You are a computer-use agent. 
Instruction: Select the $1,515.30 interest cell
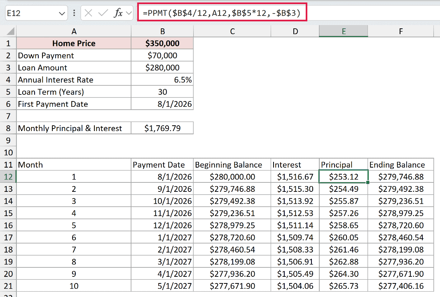point(295,189)
